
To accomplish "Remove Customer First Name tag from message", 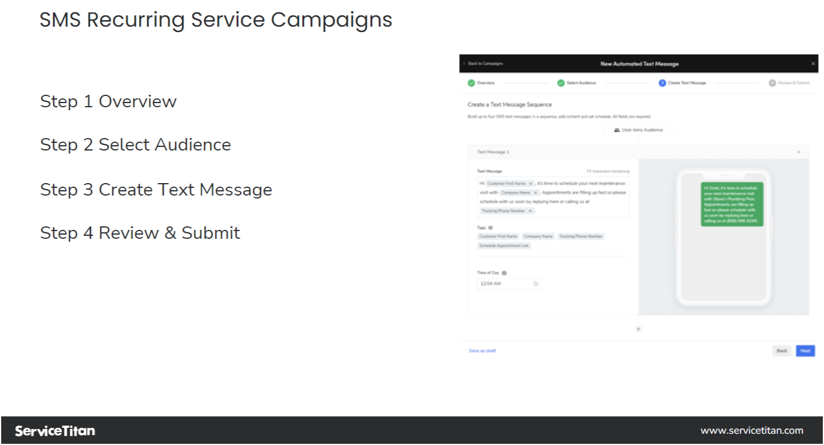I will pos(530,184).
